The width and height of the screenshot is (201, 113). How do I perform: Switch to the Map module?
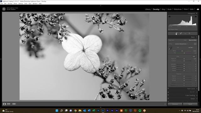click(x=163, y=9)
